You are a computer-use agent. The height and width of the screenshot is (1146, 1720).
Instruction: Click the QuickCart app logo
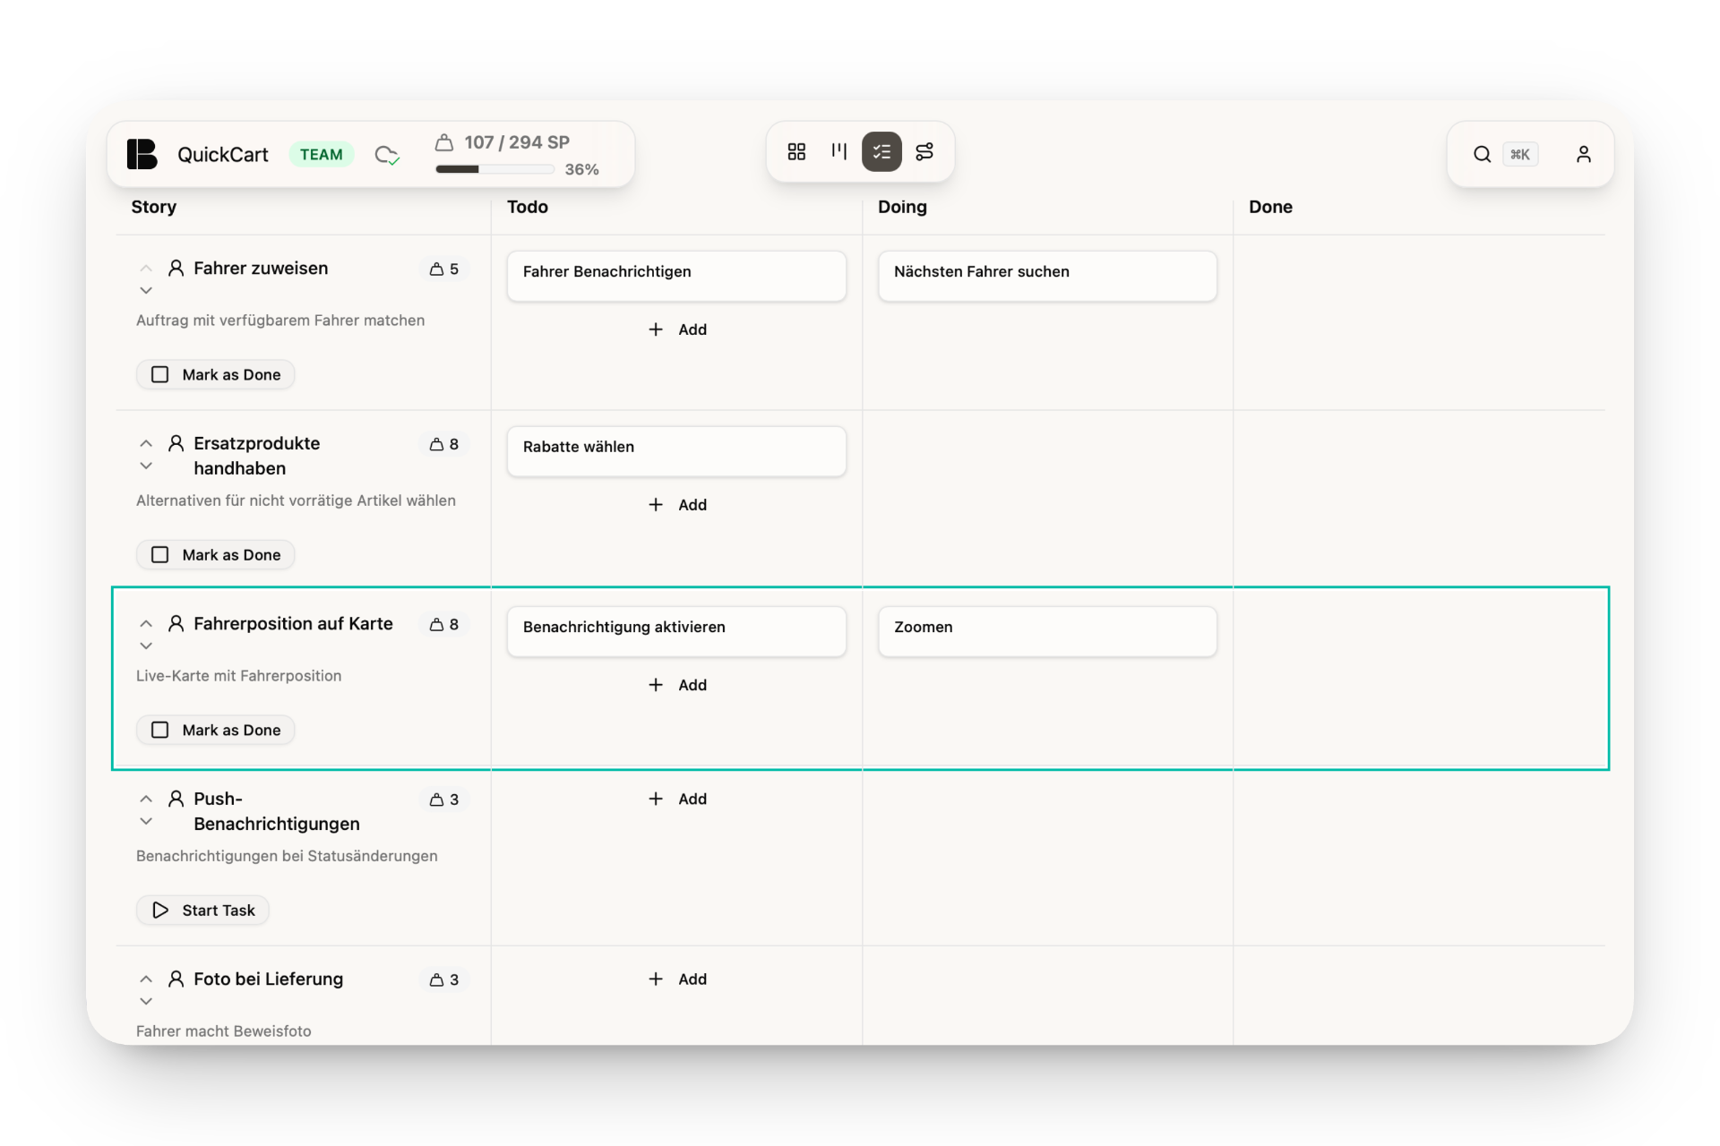(142, 154)
